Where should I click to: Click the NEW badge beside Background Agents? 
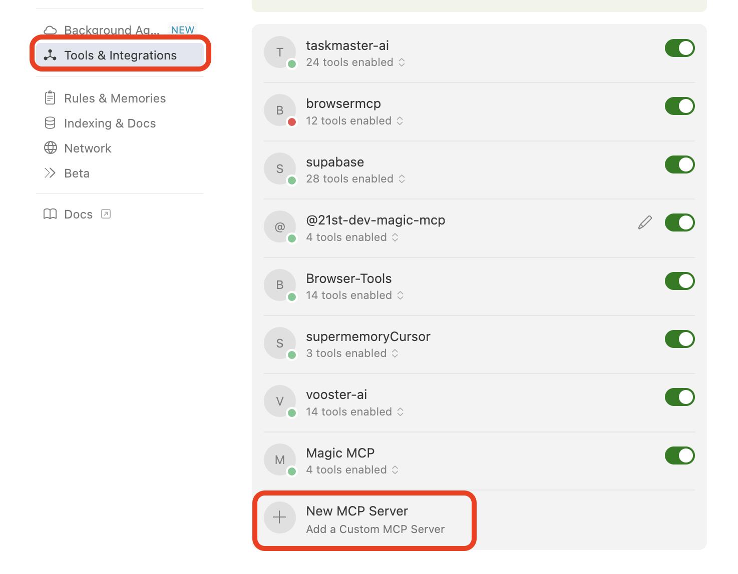point(182,30)
